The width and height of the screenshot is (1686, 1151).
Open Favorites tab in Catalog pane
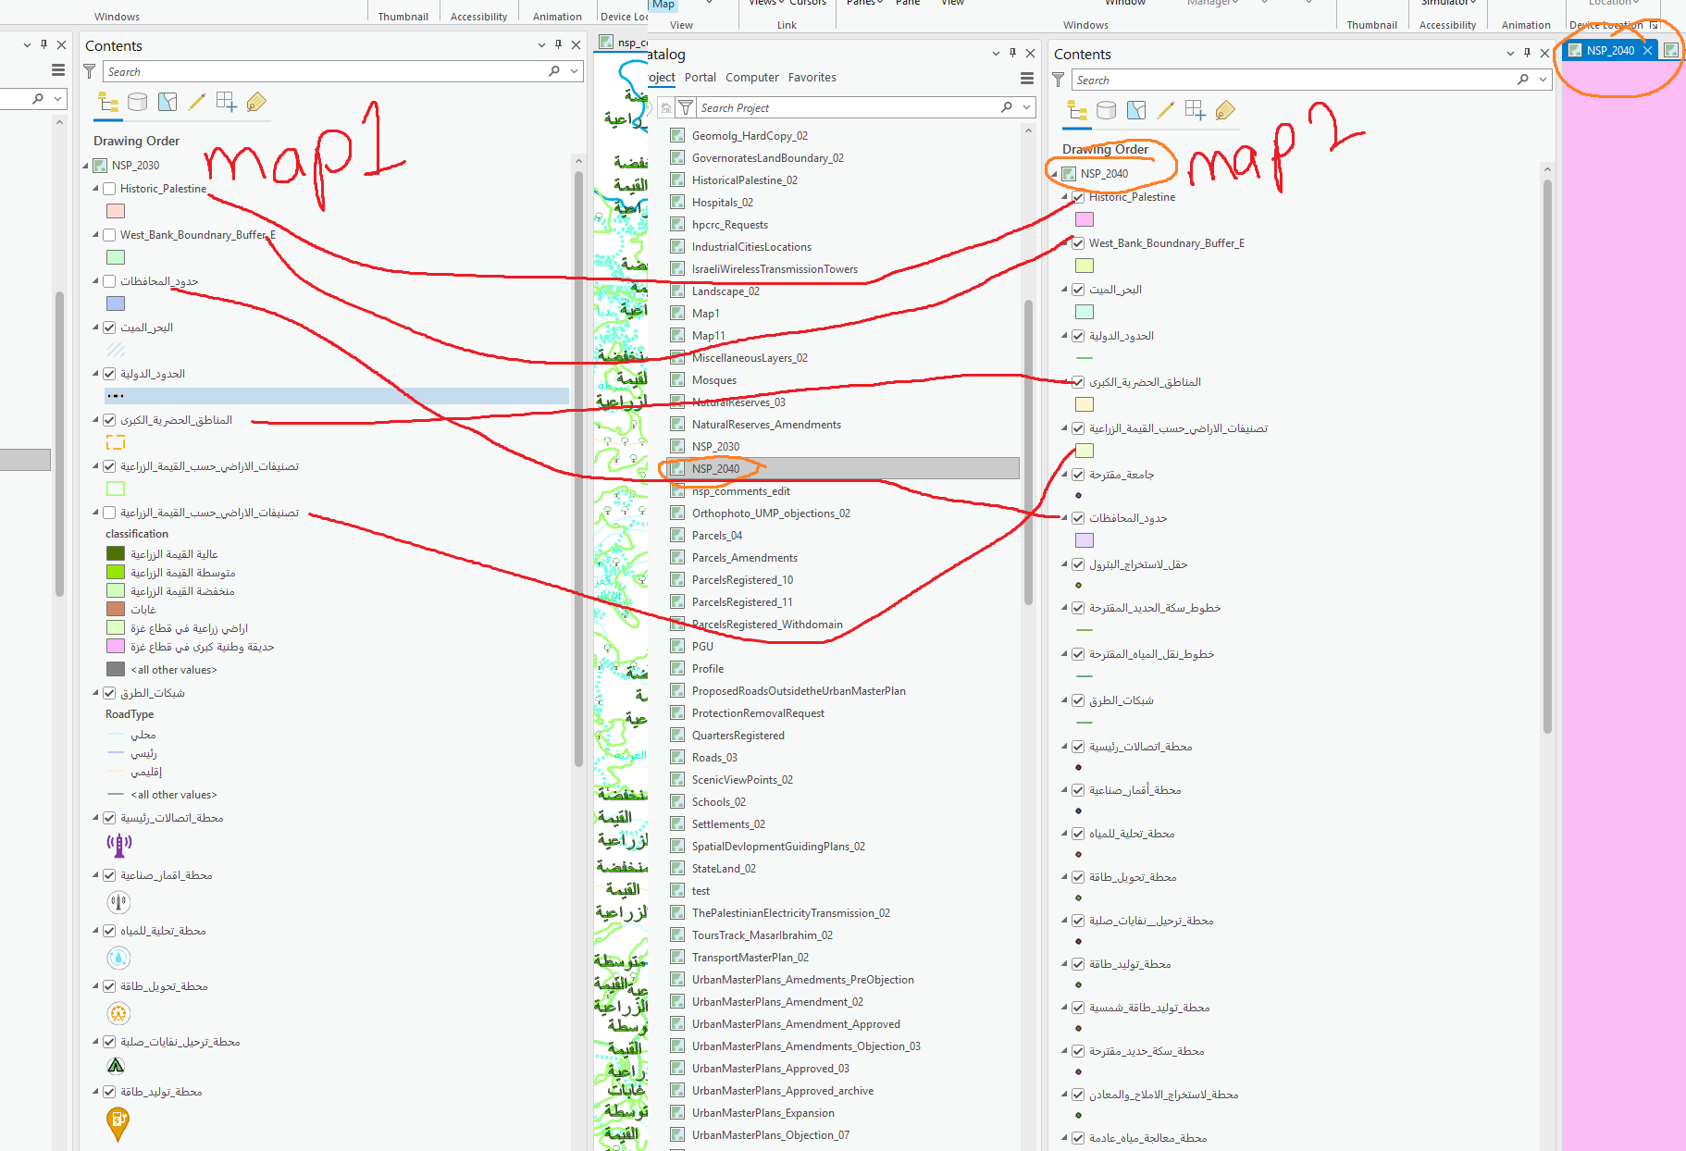pyautogui.click(x=812, y=78)
